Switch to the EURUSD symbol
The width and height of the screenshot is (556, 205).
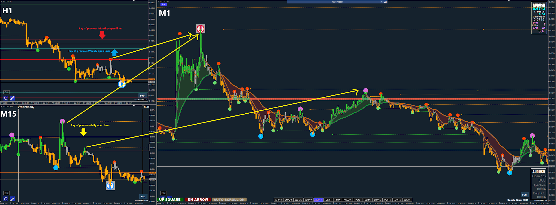coord(397,200)
